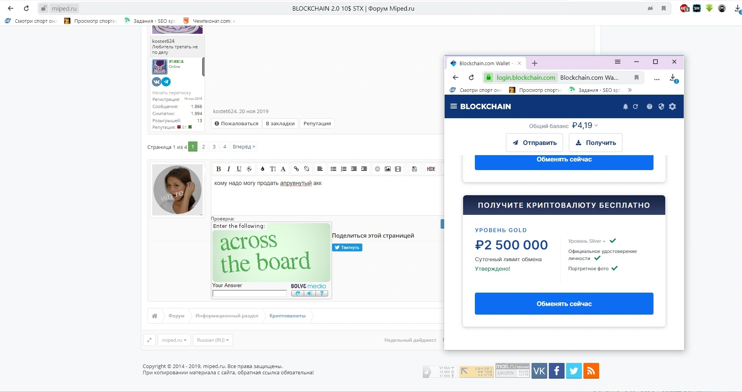Open the miped.ru style chooser dropdown
This screenshot has width=742, height=392.
tap(174, 340)
